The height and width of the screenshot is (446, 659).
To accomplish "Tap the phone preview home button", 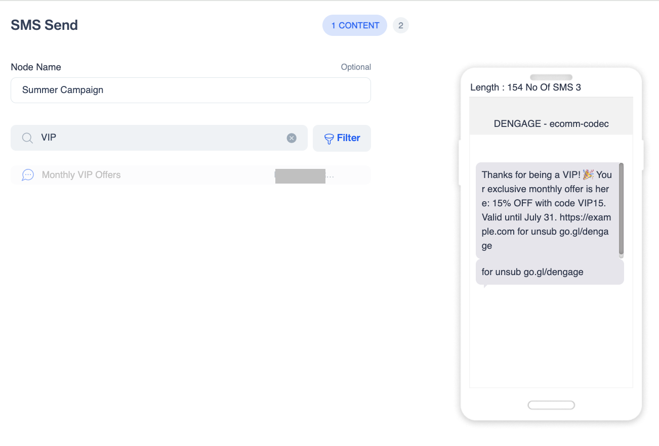I will click(551, 405).
